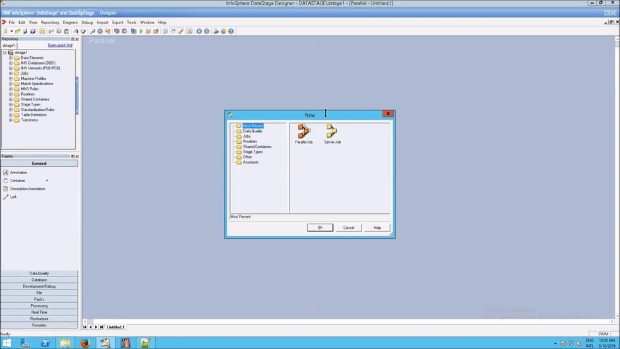
Task: Select Routines folder in New dialog
Action: (x=250, y=141)
